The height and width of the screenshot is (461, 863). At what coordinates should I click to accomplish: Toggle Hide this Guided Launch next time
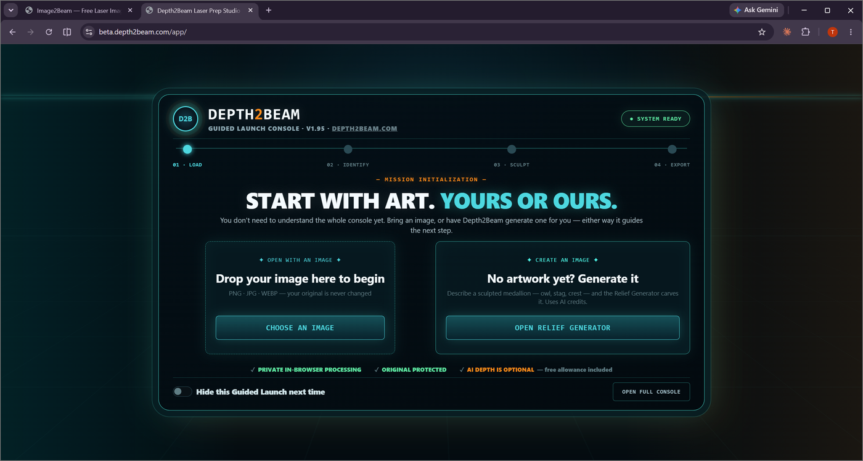(182, 392)
